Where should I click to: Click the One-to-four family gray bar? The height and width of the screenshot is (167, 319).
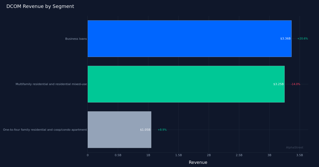click(x=120, y=130)
